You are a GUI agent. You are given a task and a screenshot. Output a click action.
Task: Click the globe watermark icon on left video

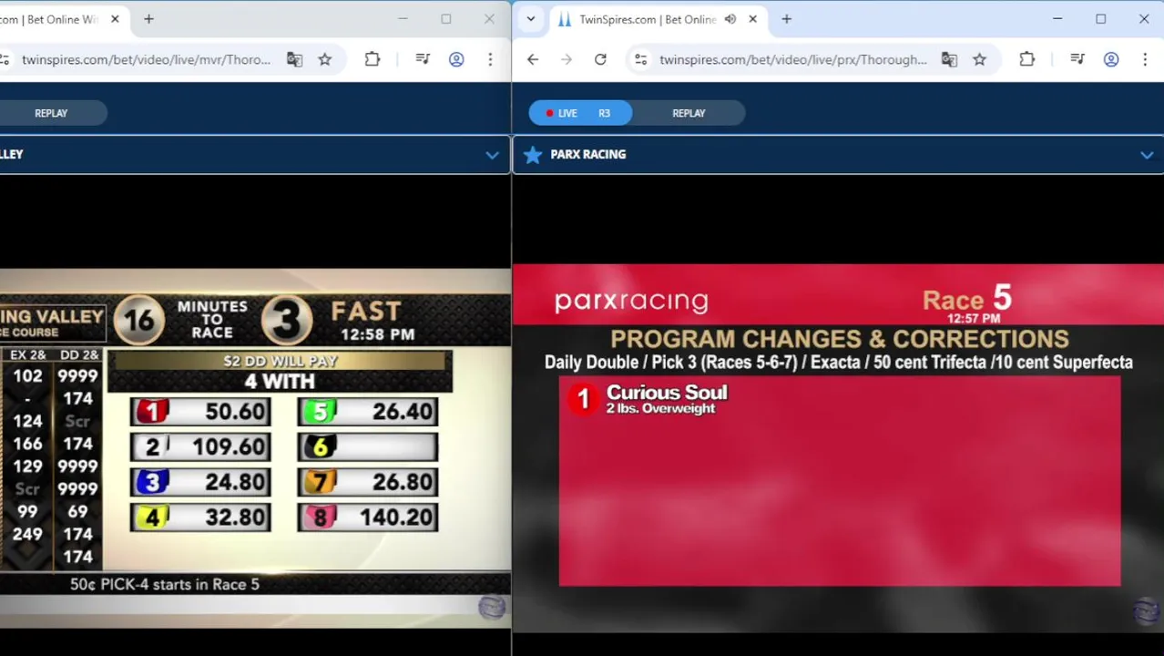point(492,608)
